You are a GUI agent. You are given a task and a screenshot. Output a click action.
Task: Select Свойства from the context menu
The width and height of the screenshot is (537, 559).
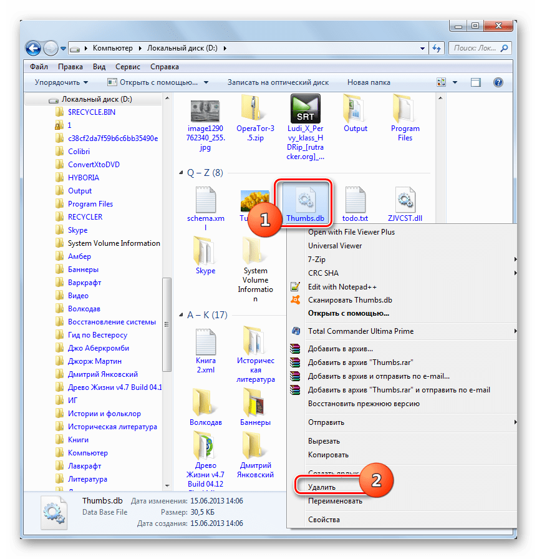324,519
